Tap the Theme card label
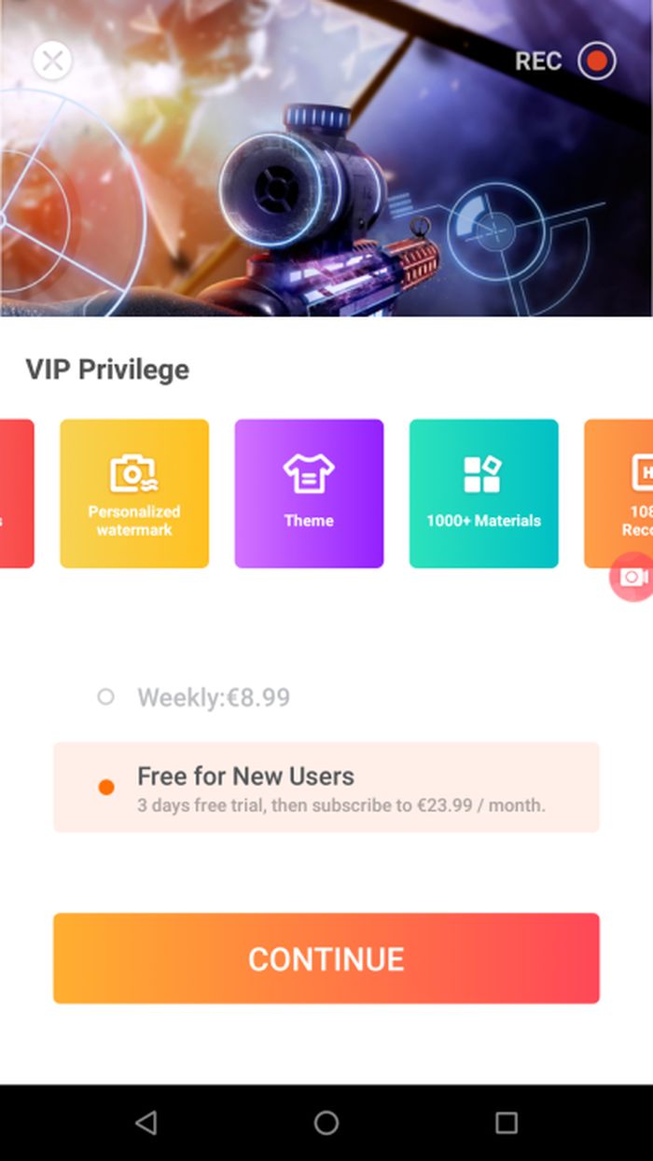This screenshot has height=1161, width=653. click(309, 521)
